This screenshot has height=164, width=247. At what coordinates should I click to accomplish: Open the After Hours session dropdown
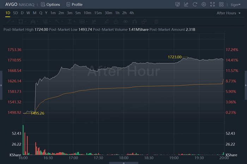(229, 13)
